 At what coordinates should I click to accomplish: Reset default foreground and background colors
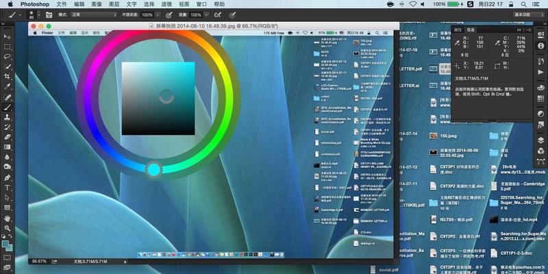click(x=3, y=236)
